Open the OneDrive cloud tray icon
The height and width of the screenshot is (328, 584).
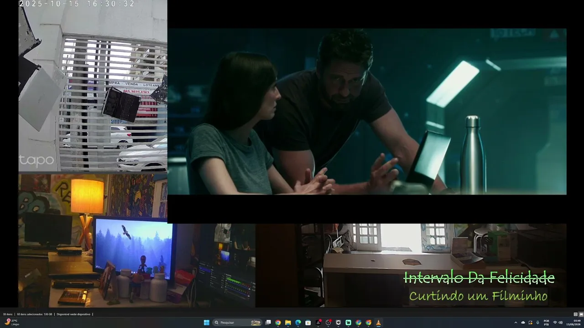tap(523, 323)
